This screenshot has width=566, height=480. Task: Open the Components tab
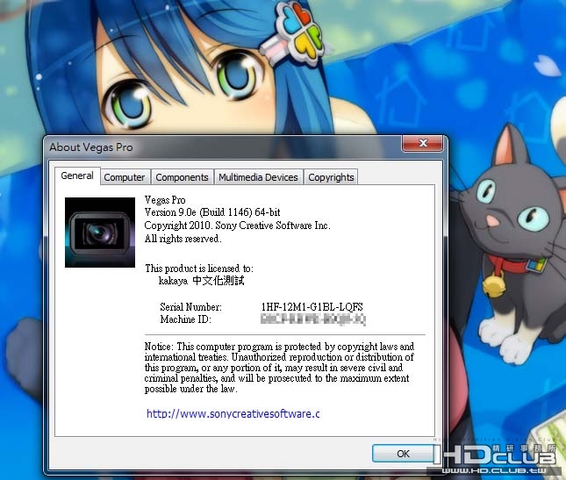pyautogui.click(x=182, y=177)
